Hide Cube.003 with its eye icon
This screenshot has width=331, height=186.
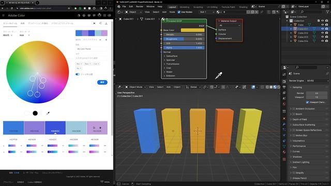(x=322, y=37)
